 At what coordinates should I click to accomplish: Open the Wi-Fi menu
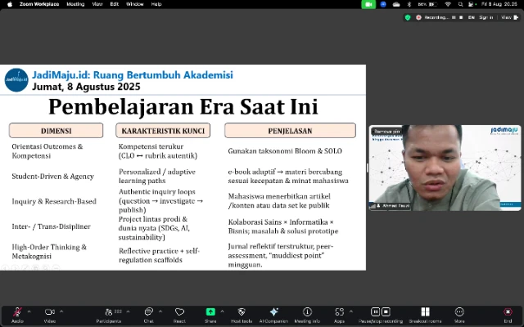tap(448, 4)
